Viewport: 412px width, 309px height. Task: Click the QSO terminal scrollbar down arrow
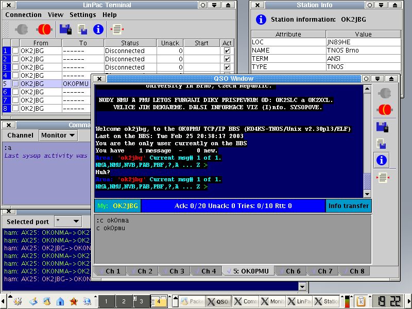(x=367, y=194)
